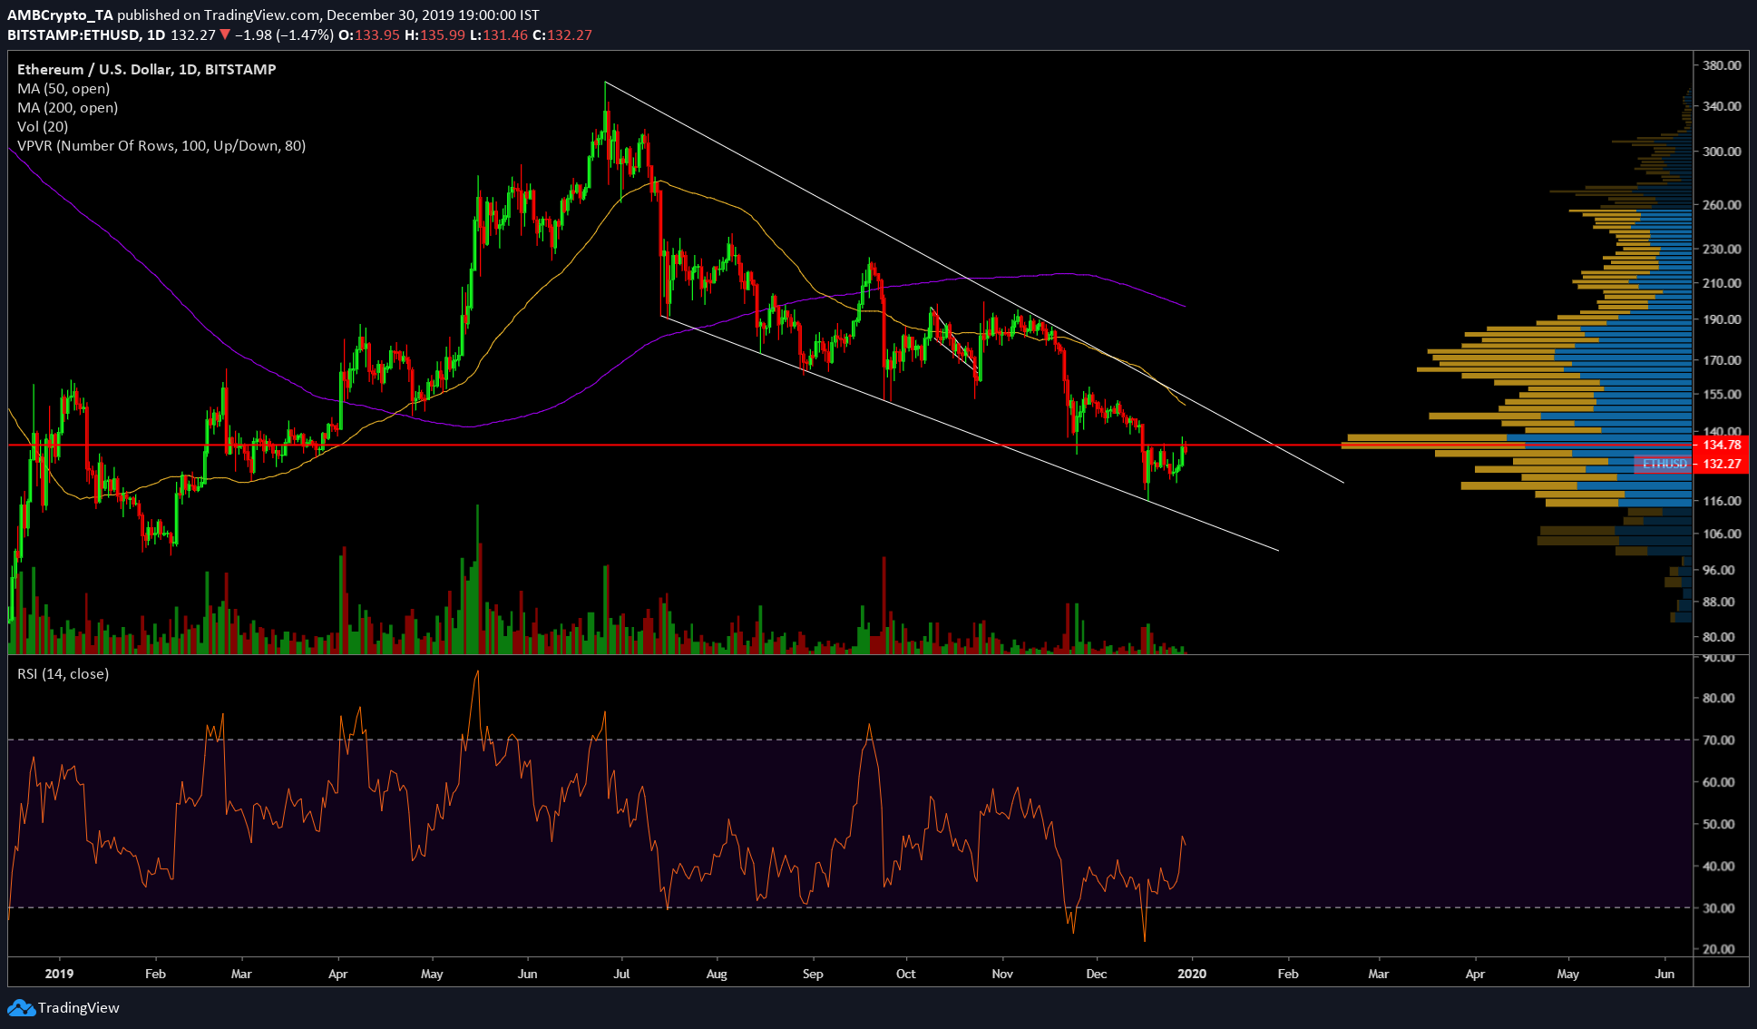The height and width of the screenshot is (1029, 1757).
Task: Click the 190.00 price axis label
Action: 1722,319
